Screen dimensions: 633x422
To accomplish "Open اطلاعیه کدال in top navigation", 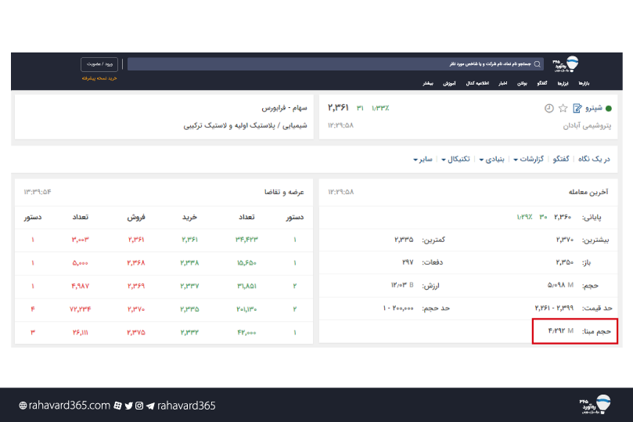I will click(x=477, y=83).
